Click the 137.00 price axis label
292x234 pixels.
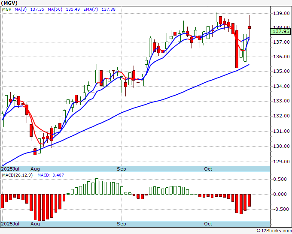(x=281, y=42)
